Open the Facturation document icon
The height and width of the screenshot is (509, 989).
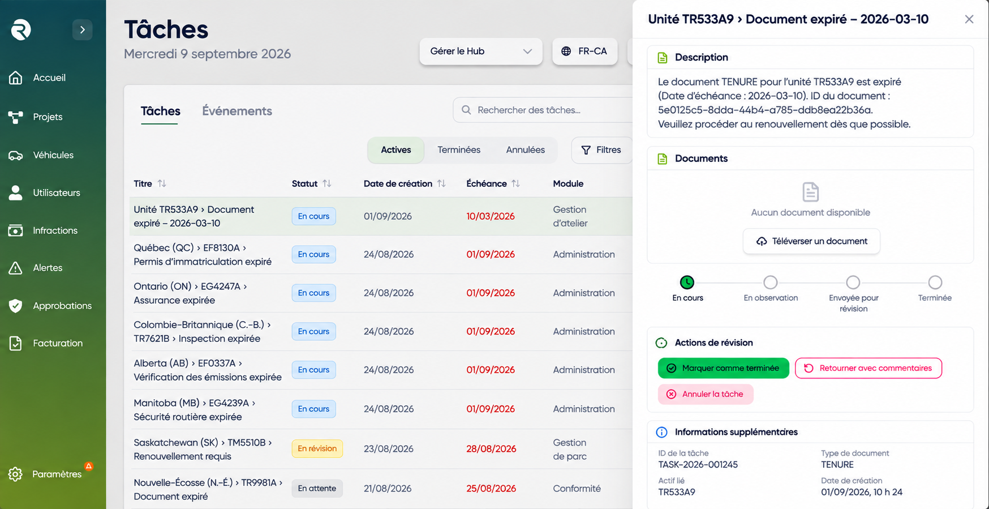[x=16, y=343]
